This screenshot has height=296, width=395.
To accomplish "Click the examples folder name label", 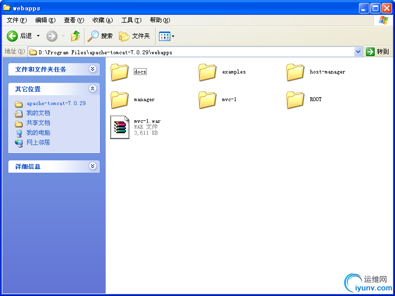I will pos(234,72).
